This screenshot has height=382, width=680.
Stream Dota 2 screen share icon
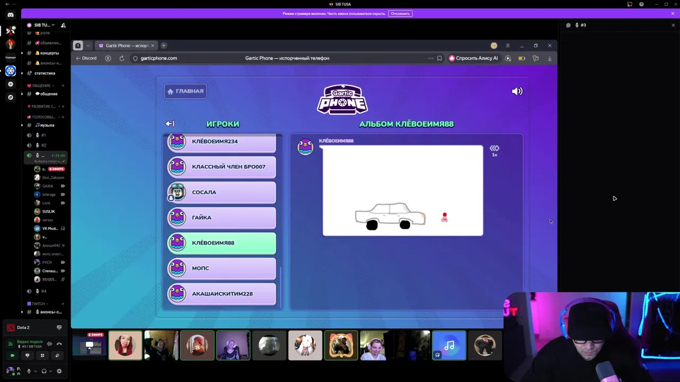(x=59, y=328)
